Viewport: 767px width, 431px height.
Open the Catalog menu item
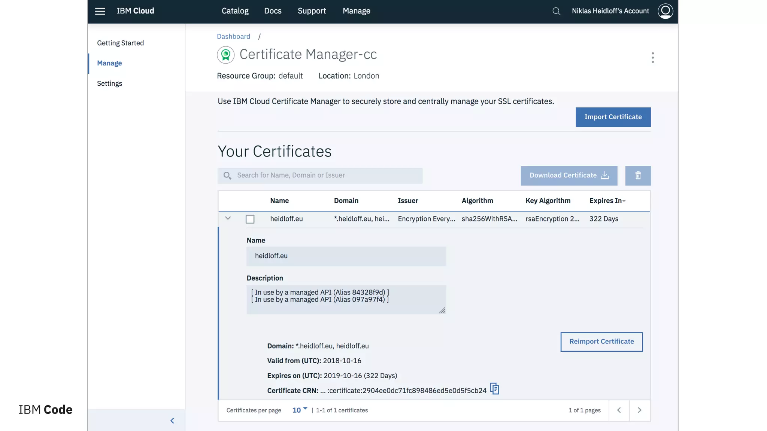pos(235,11)
